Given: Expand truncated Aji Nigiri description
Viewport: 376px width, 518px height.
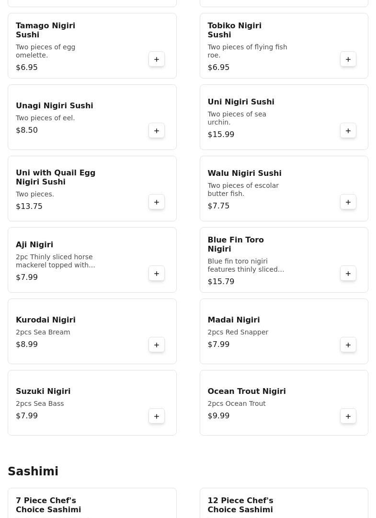Looking at the screenshot, I should point(55,261).
